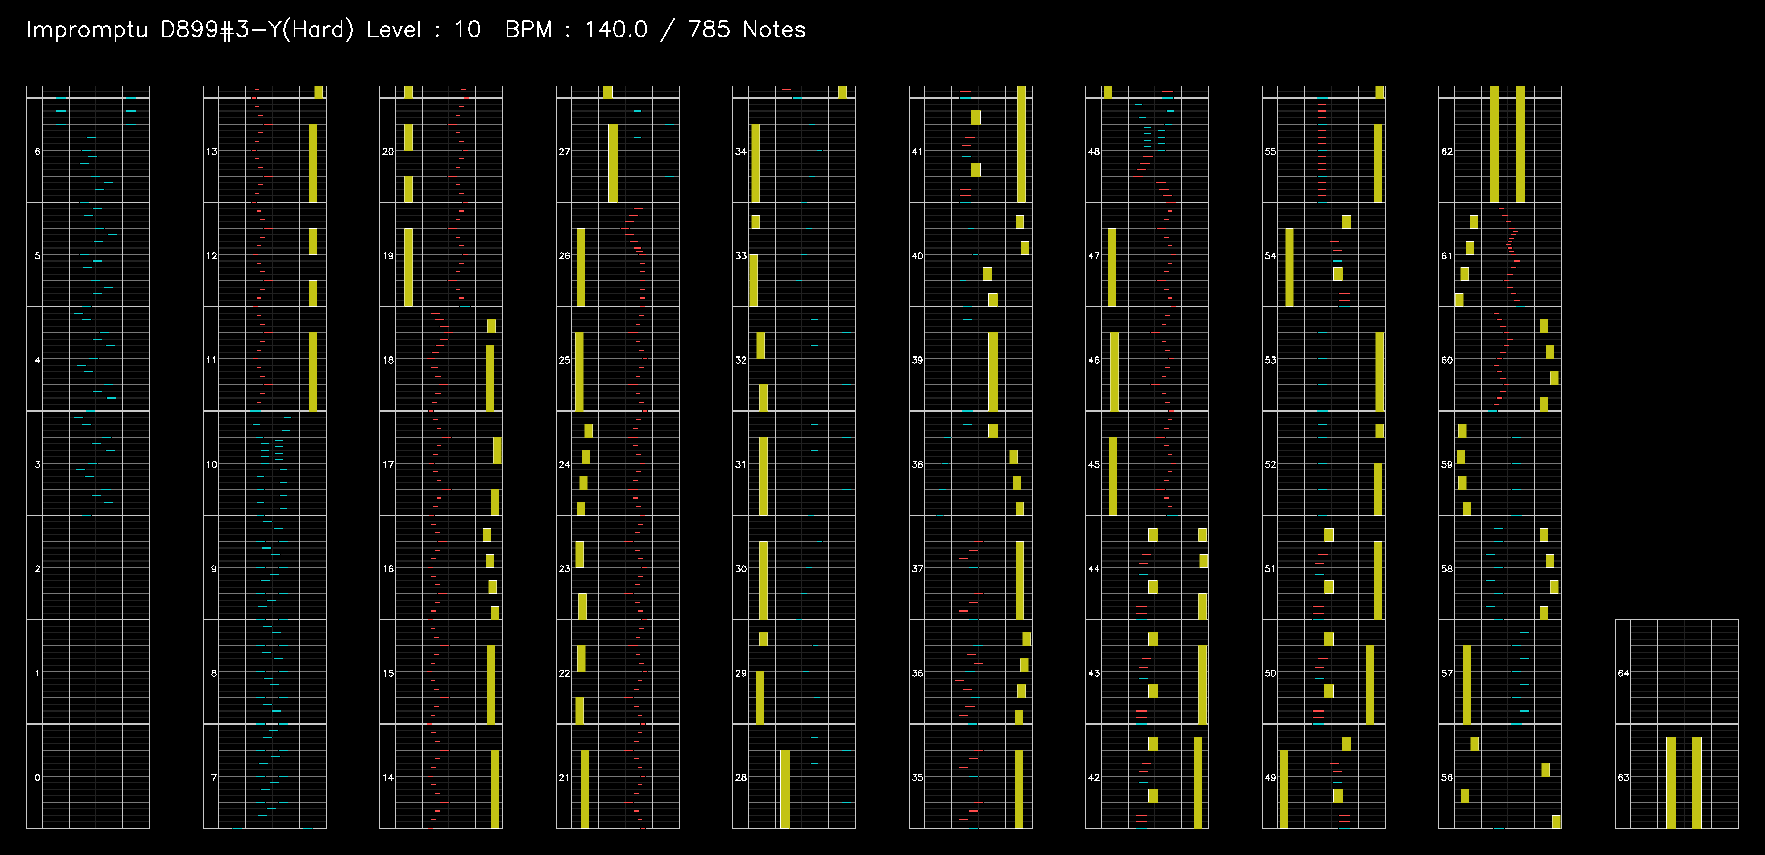
Task: Click the yellow hold note in measure 30
Action: pyautogui.click(x=763, y=580)
